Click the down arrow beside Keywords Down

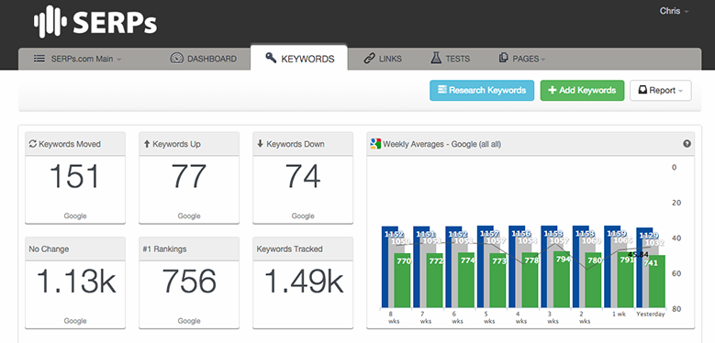coord(261,144)
